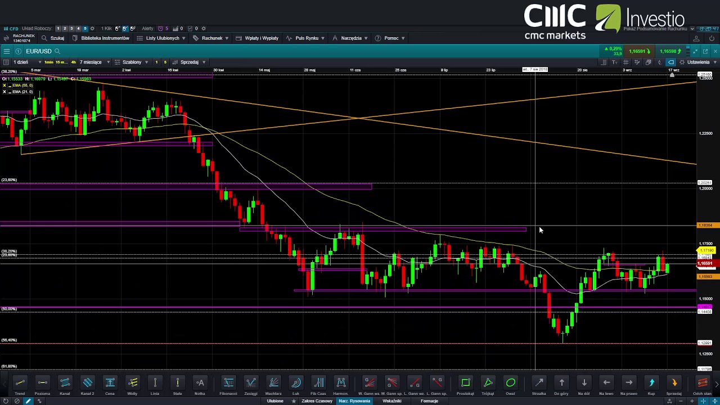The image size is (720, 405).
Task: Expand the Listy Ulubionych menu
Action: point(161,38)
